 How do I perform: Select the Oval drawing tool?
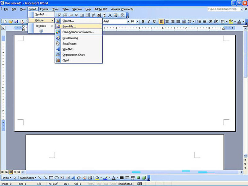57,178
